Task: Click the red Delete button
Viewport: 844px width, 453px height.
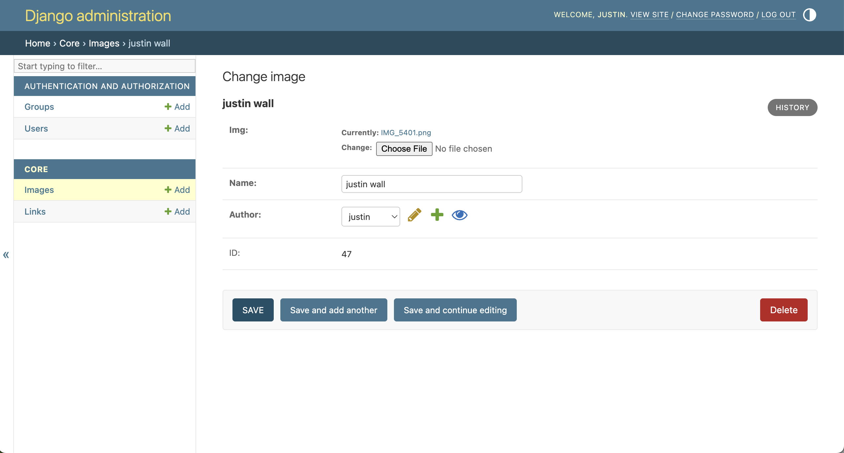Action: tap(784, 310)
